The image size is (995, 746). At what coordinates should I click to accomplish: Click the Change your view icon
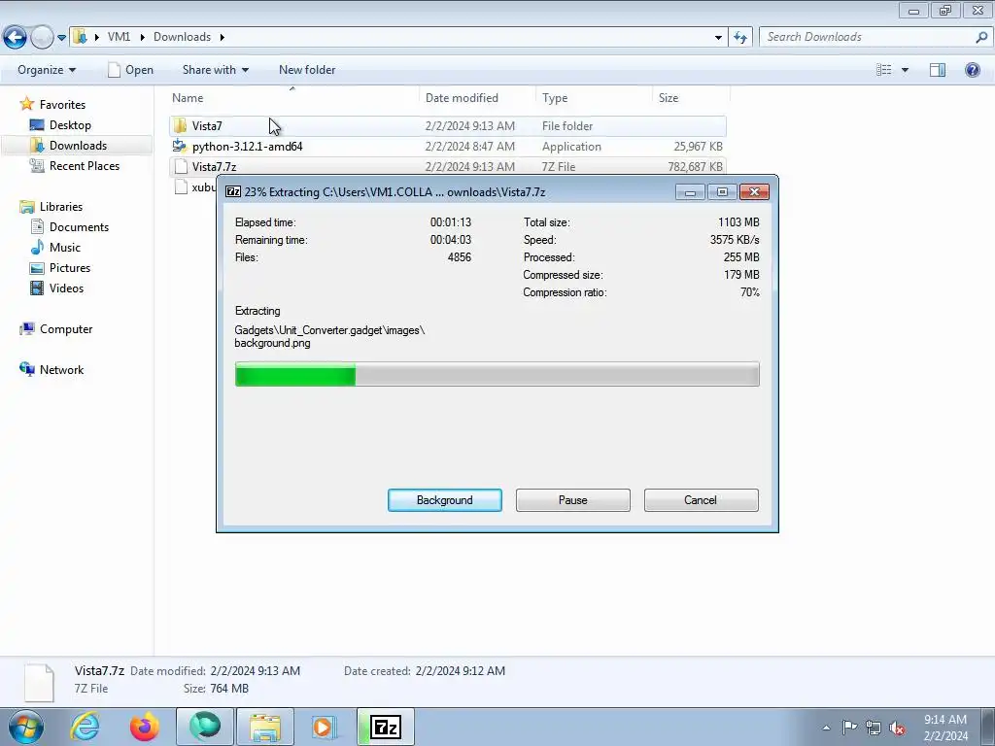tap(884, 70)
